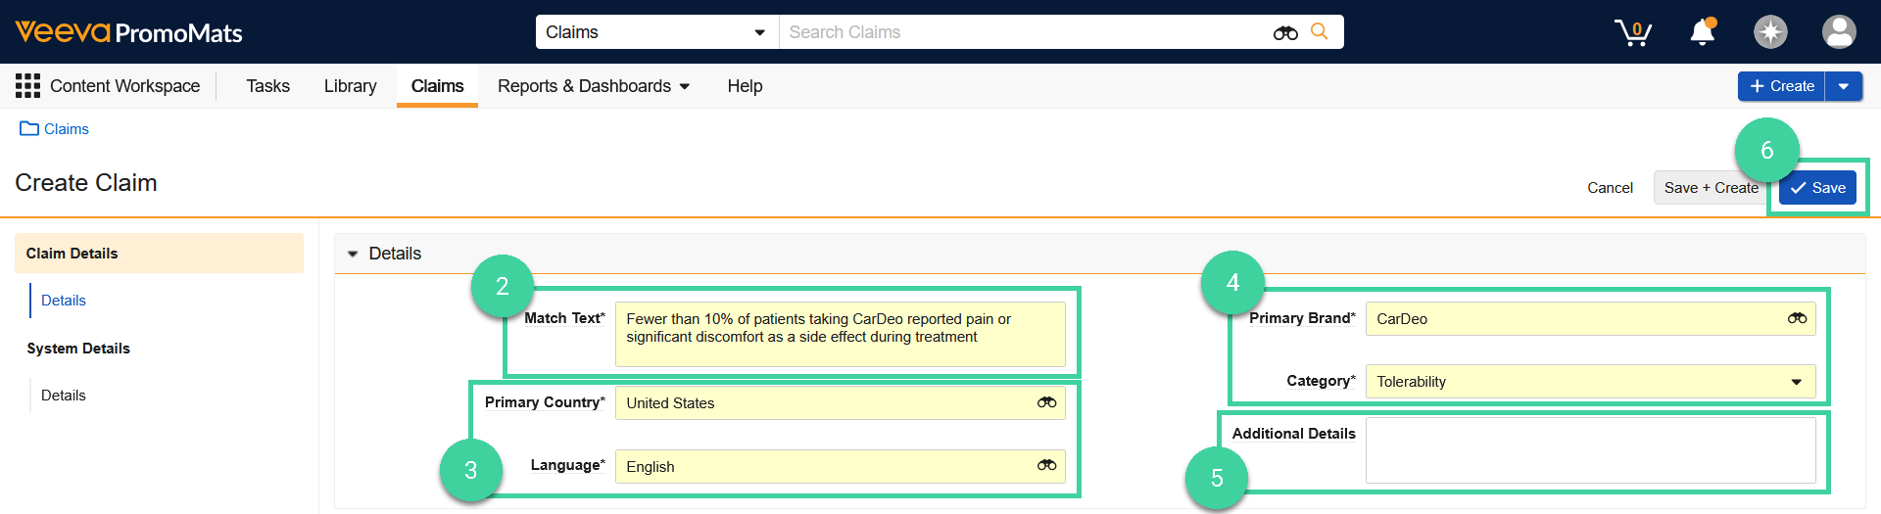1881x514 pixels.
Task: Switch to the Tasks tab
Action: point(267,86)
